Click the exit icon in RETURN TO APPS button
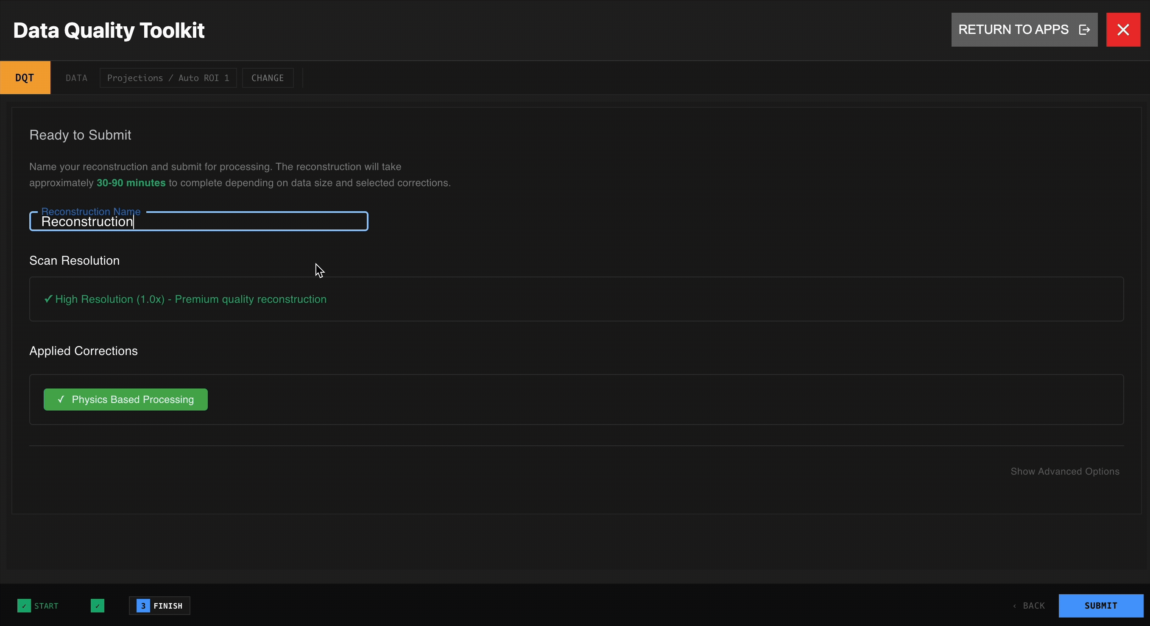The height and width of the screenshot is (626, 1150). tap(1085, 29)
